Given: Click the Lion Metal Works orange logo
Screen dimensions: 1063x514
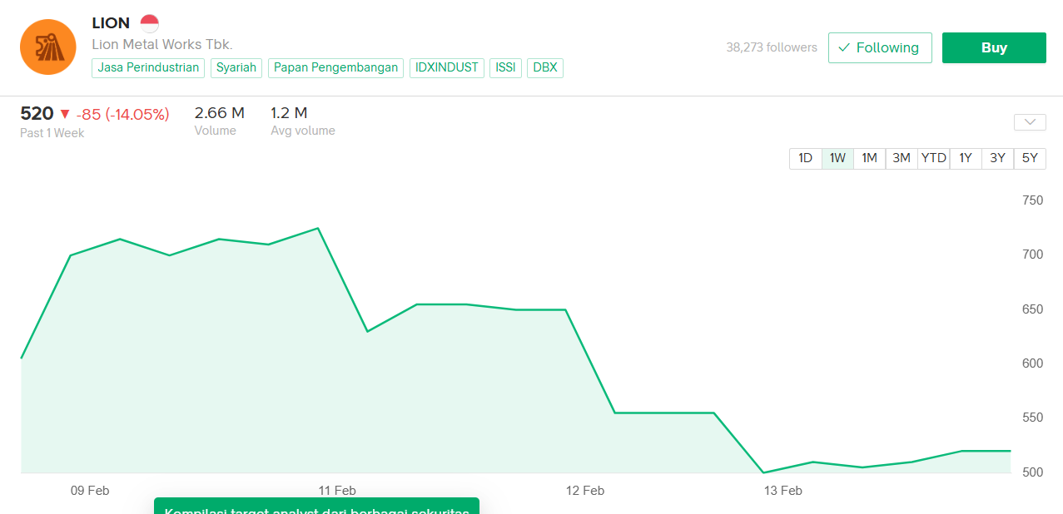Looking at the screenshot, I should 48,47.
